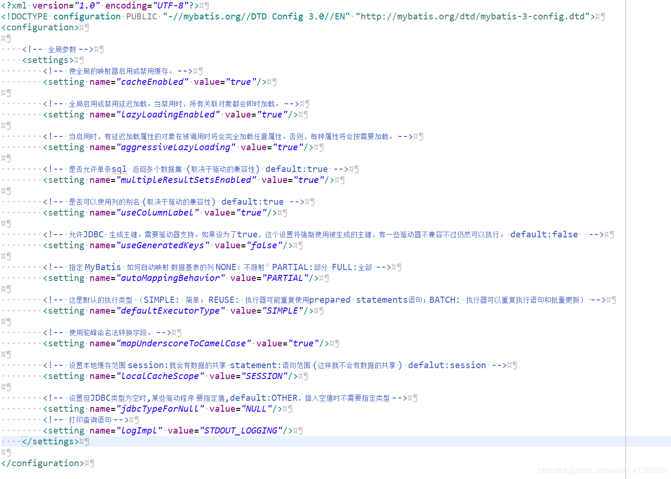Viewport: 671px width, 479px height.
Task: Click the "SIMPLE" value text
Action: click(282, 311)
